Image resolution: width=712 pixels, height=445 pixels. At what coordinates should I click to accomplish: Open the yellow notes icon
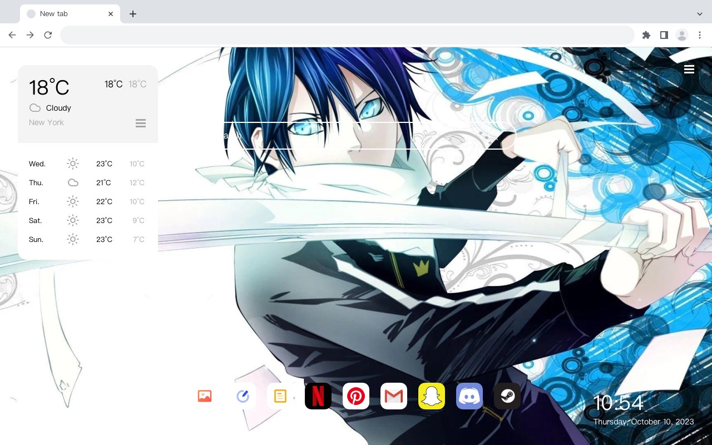pyautogui.click(x=280, y=396)
